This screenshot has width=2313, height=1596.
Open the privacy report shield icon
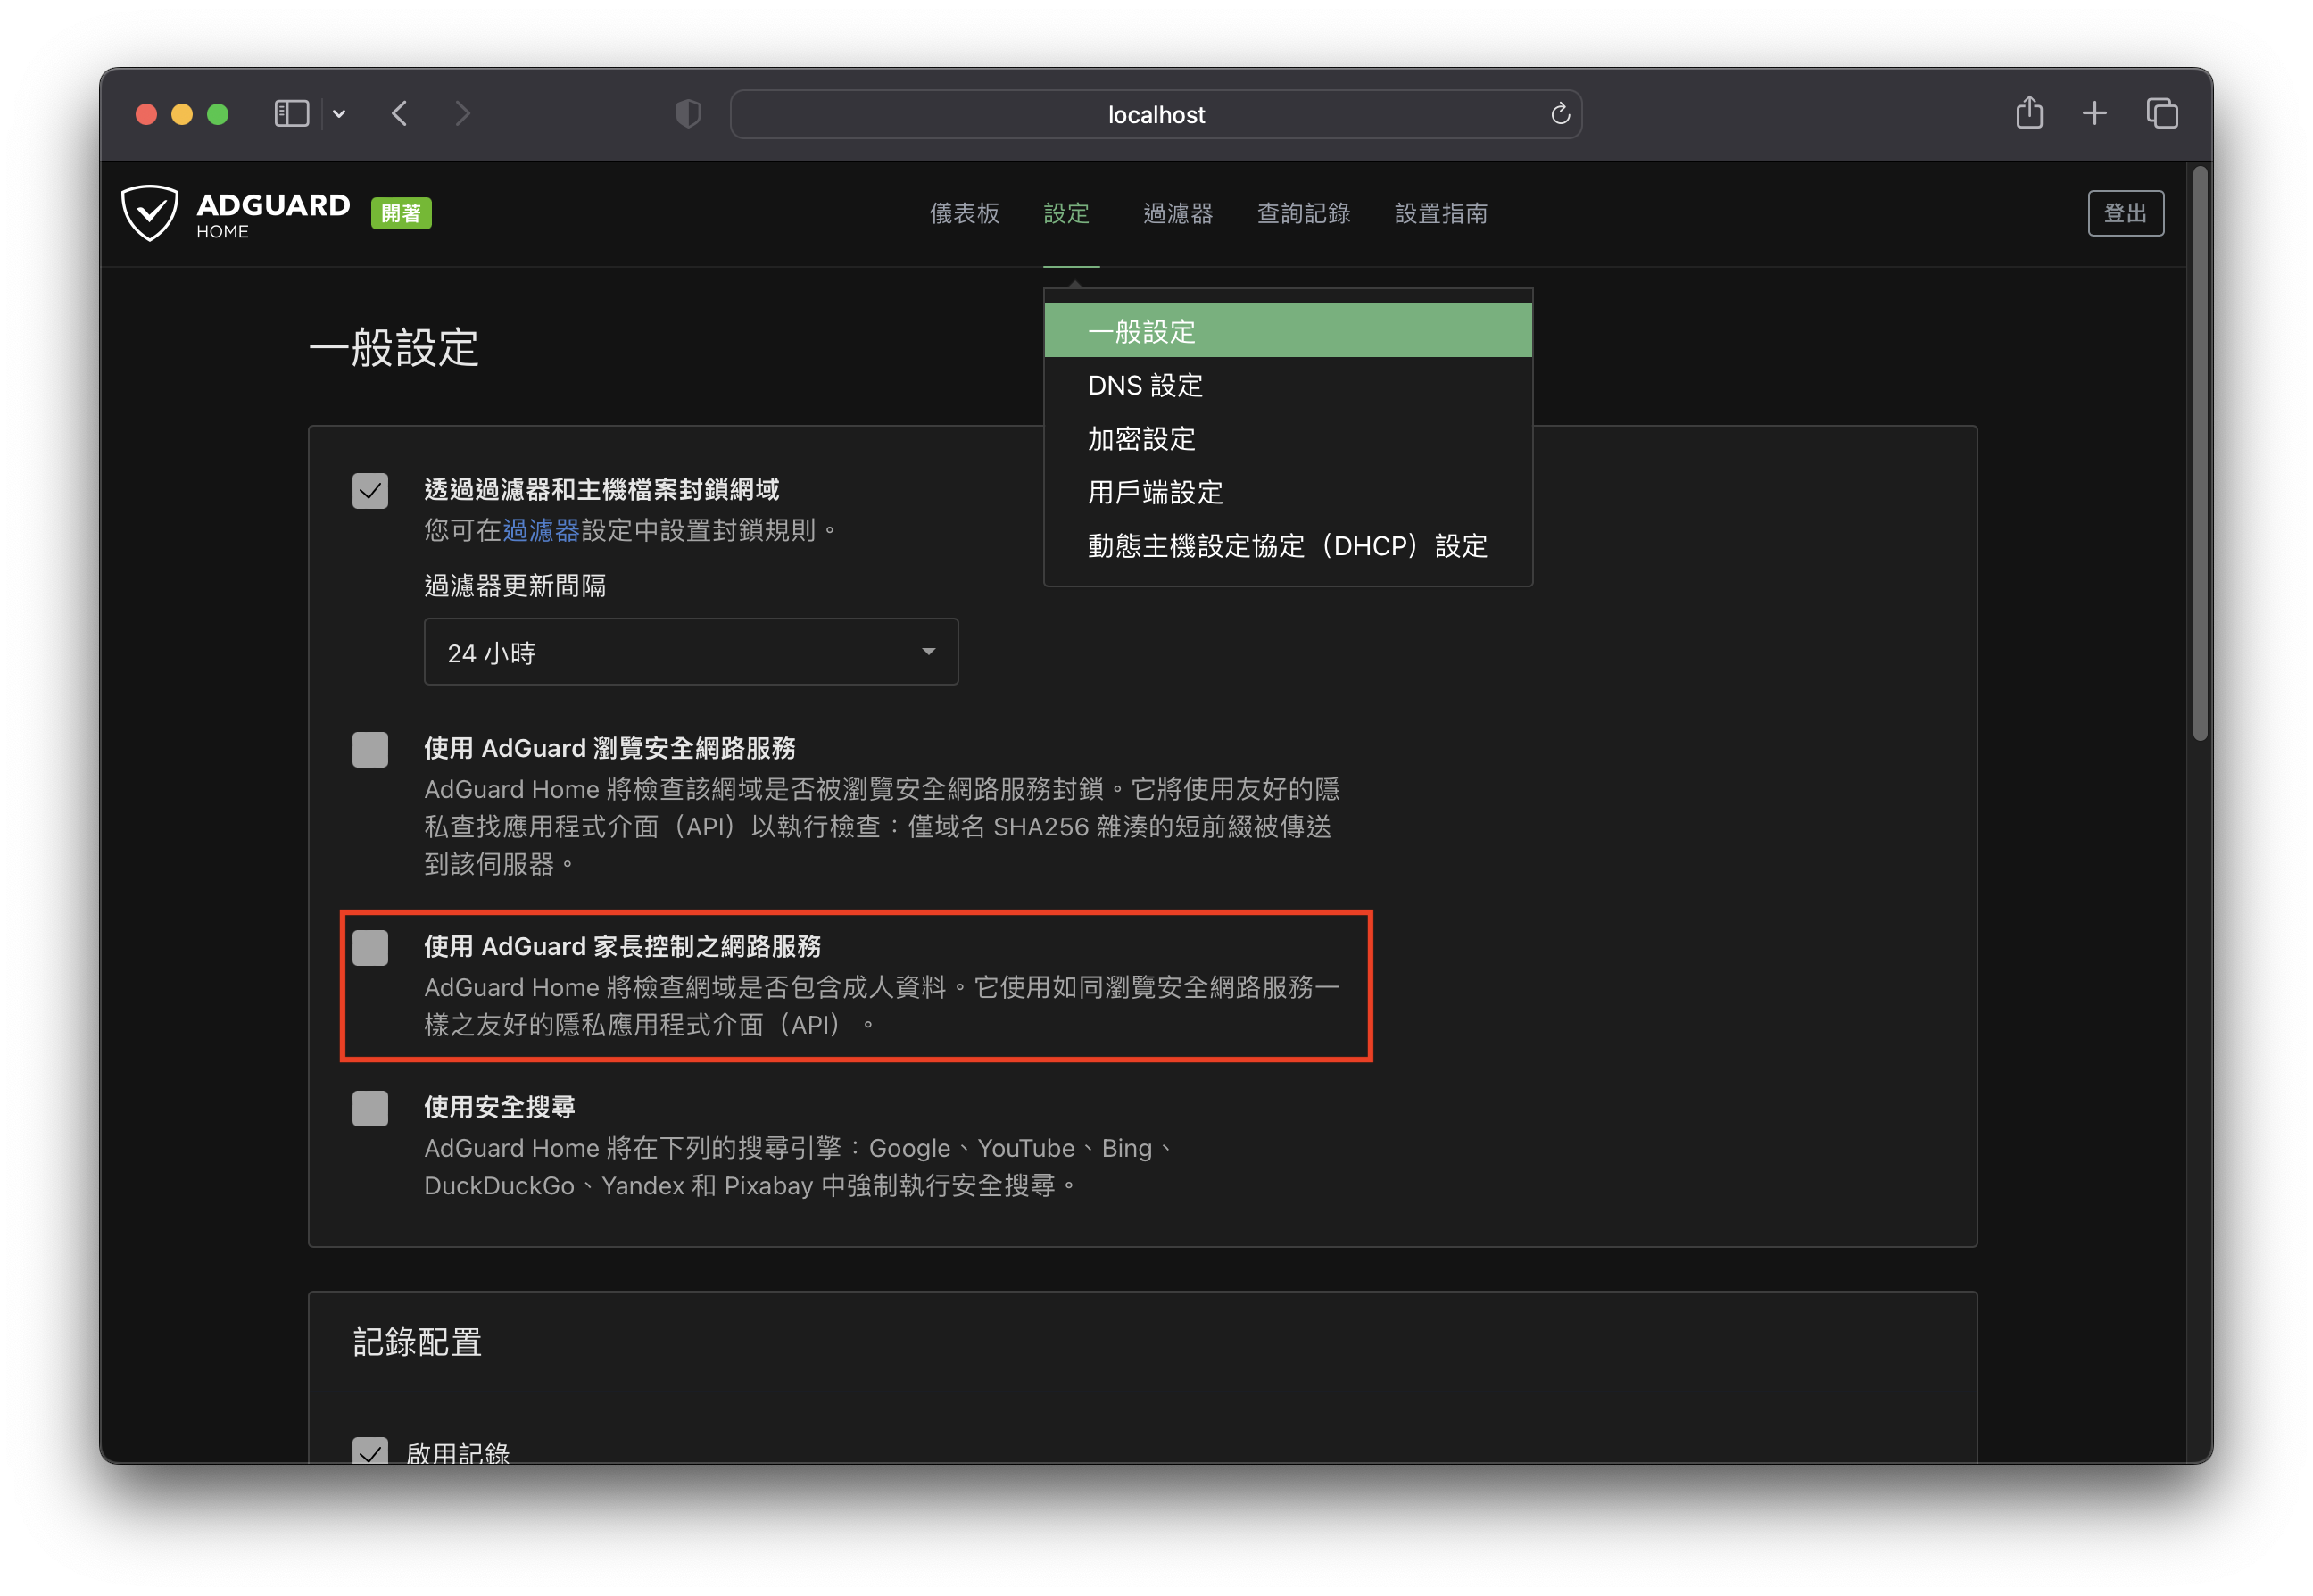click(689, 114)
